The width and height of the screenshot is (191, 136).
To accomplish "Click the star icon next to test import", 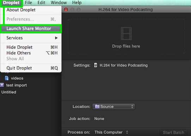I will pyautogui.click(x=2, y=85).
